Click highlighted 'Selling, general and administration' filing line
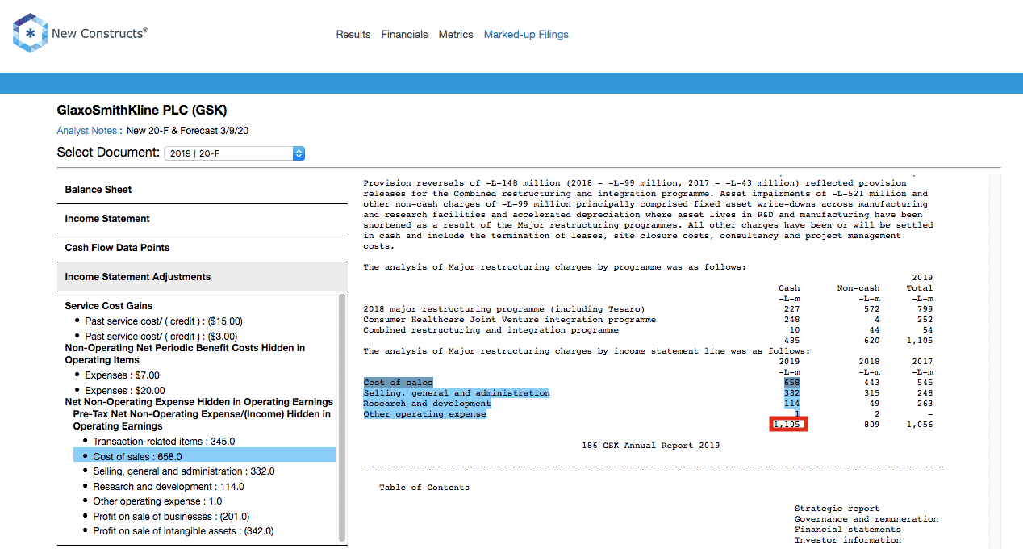1023x549 pixels. point(457,393)
